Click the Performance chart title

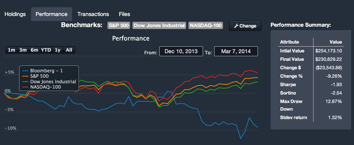131,38
